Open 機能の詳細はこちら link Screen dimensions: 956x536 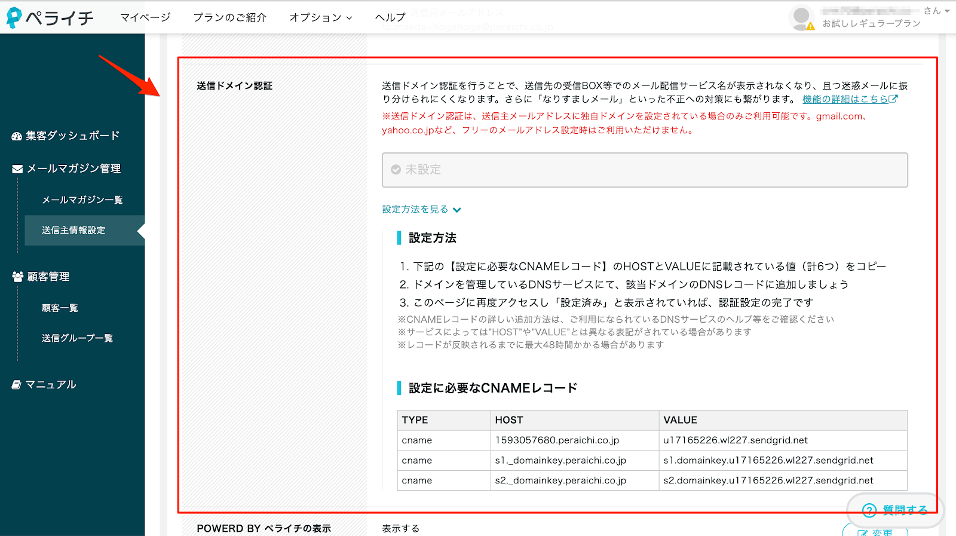pos(845,99)
